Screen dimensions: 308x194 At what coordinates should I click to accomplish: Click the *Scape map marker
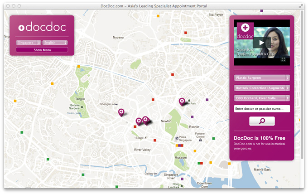click(146, 138)
